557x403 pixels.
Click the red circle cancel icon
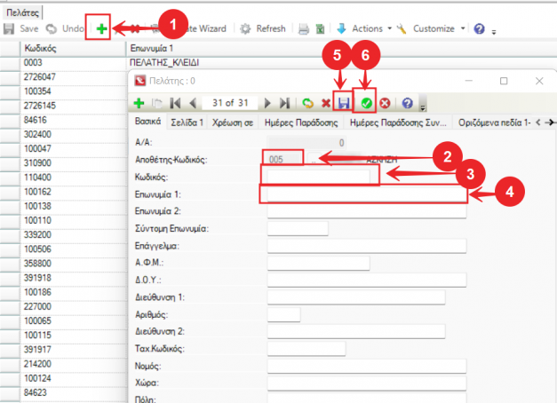click(385, 103)
